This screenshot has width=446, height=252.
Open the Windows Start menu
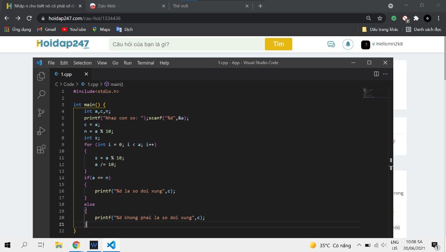click(7, 245)
